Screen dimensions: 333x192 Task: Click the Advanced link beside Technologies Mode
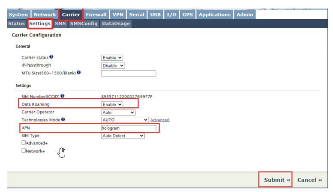159,120
